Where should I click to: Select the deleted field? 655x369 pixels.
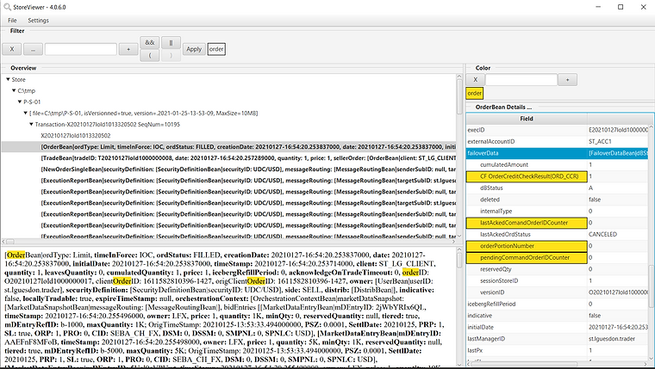point(527,200)
